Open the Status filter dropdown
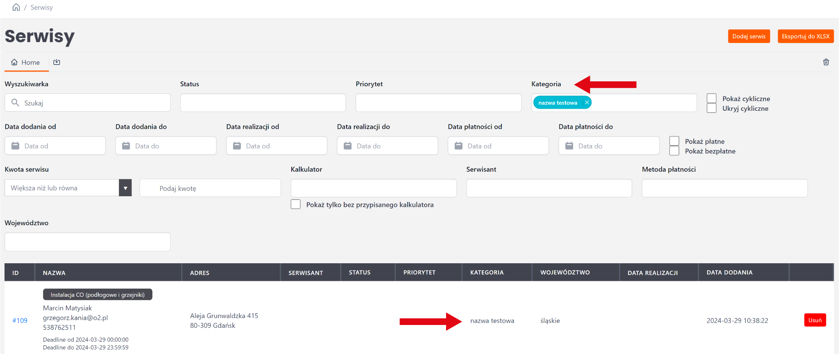Screen dimensions: 839x354 [x=263, y=103]
